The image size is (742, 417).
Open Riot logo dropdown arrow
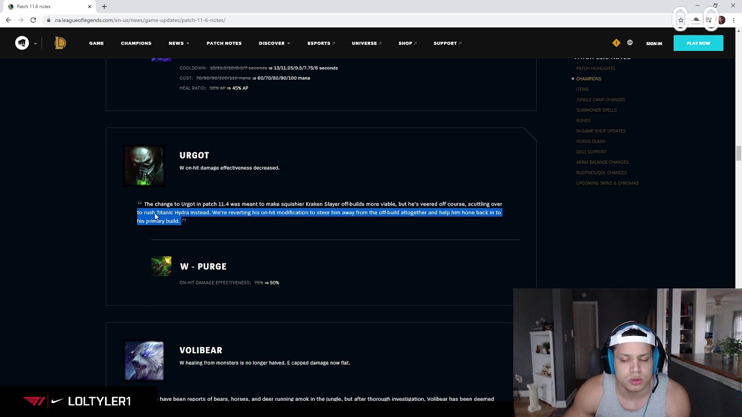35,43
